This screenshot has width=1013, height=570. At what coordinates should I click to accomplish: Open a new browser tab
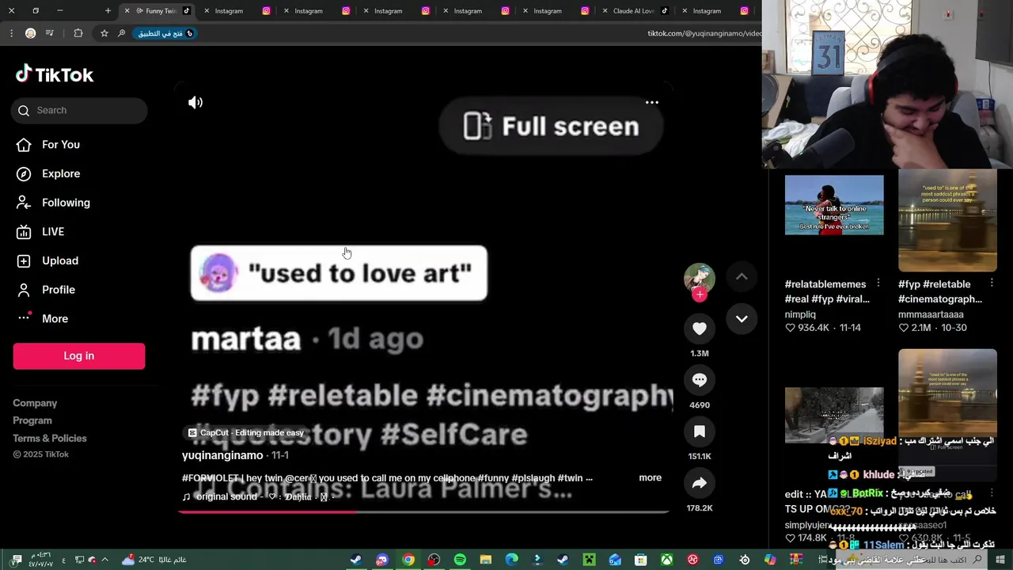click(x=108, y=11)
